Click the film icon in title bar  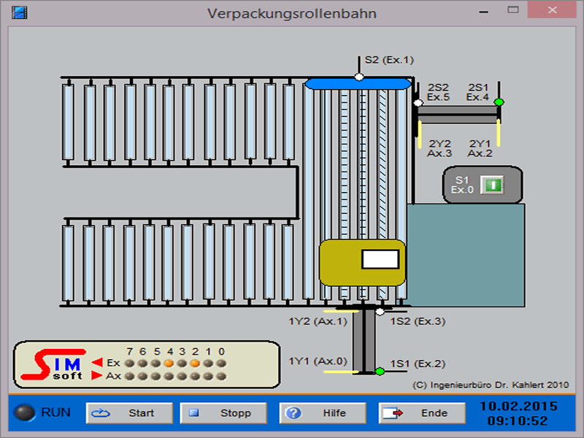click(20, 13)
